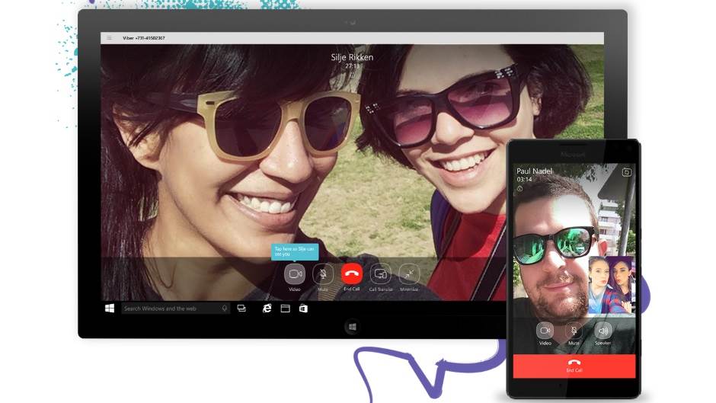This screenshot has width=716, height=403.
Task: Turn on video in the tablet call
Action: [295, 273]
